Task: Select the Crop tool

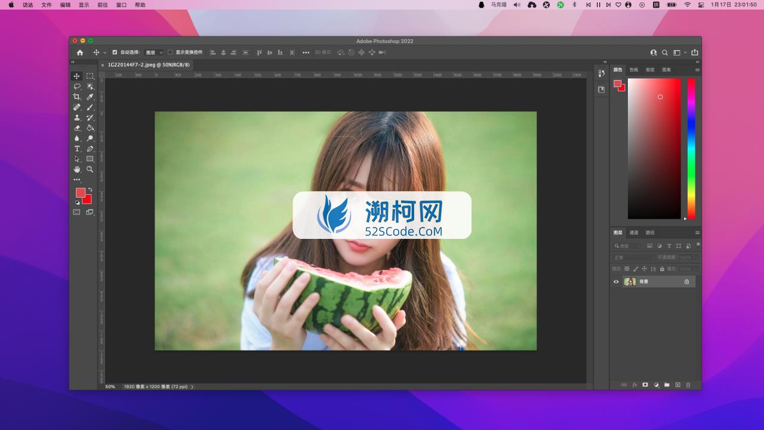Action: [x=76, y=97]
